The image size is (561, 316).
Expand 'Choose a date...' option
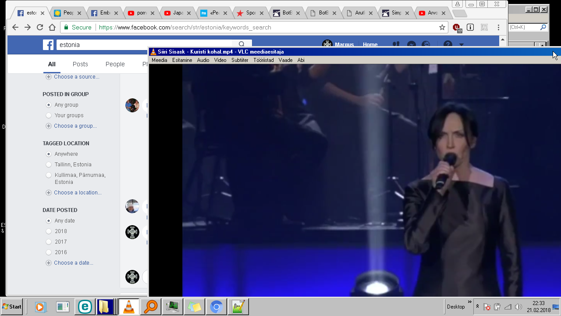coord(70,263)
